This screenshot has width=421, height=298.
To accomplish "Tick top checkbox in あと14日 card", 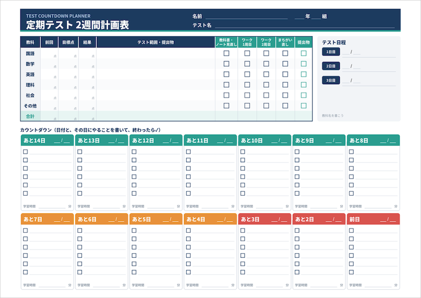I will [x=25, y=151].
